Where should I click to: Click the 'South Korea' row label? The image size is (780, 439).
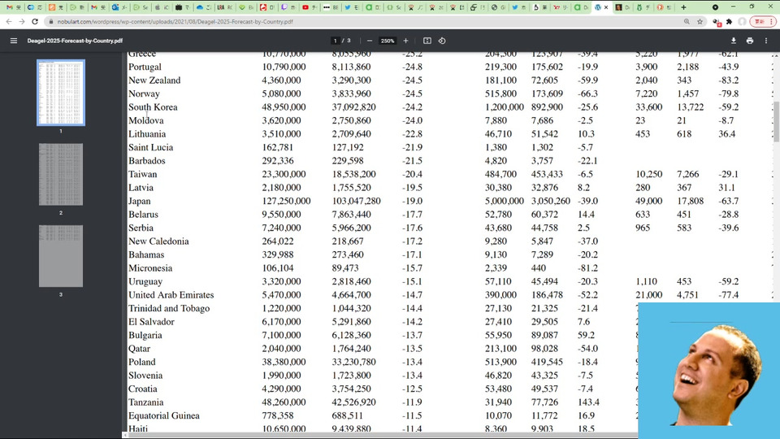tap(153, 107)
